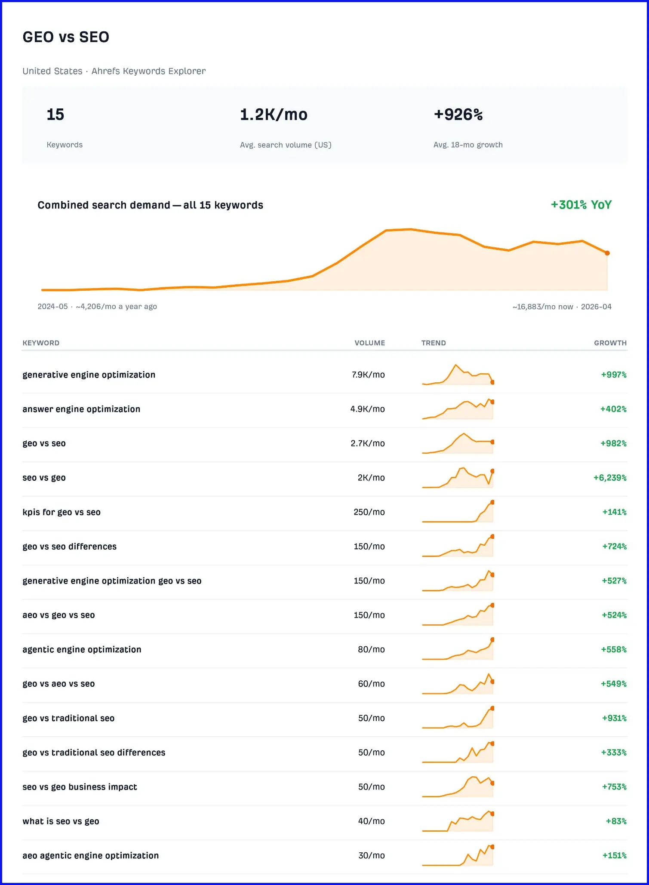
Task: Click the '+753%' growth value
Action: (614, 787)
